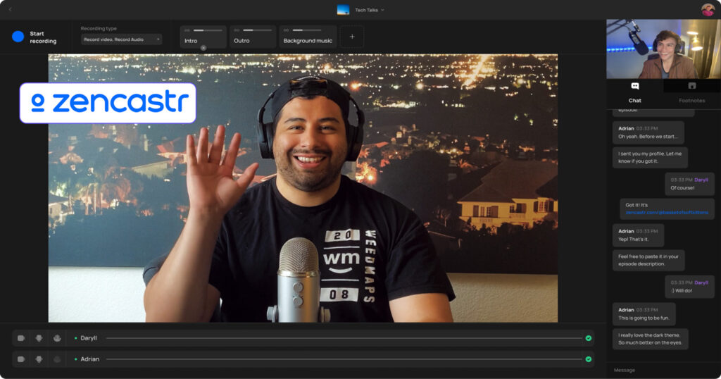
Task: Remove the Intro clip with the x icon
Action: pos(203,48)
